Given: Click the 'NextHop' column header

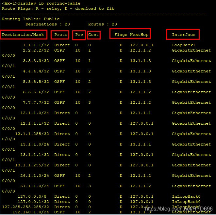Looking at the screenshot, I should point(139,35).
